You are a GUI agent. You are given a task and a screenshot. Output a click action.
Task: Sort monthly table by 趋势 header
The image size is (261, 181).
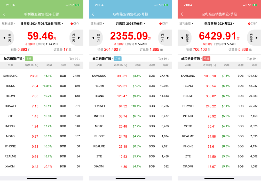click(x=138, y=65)
